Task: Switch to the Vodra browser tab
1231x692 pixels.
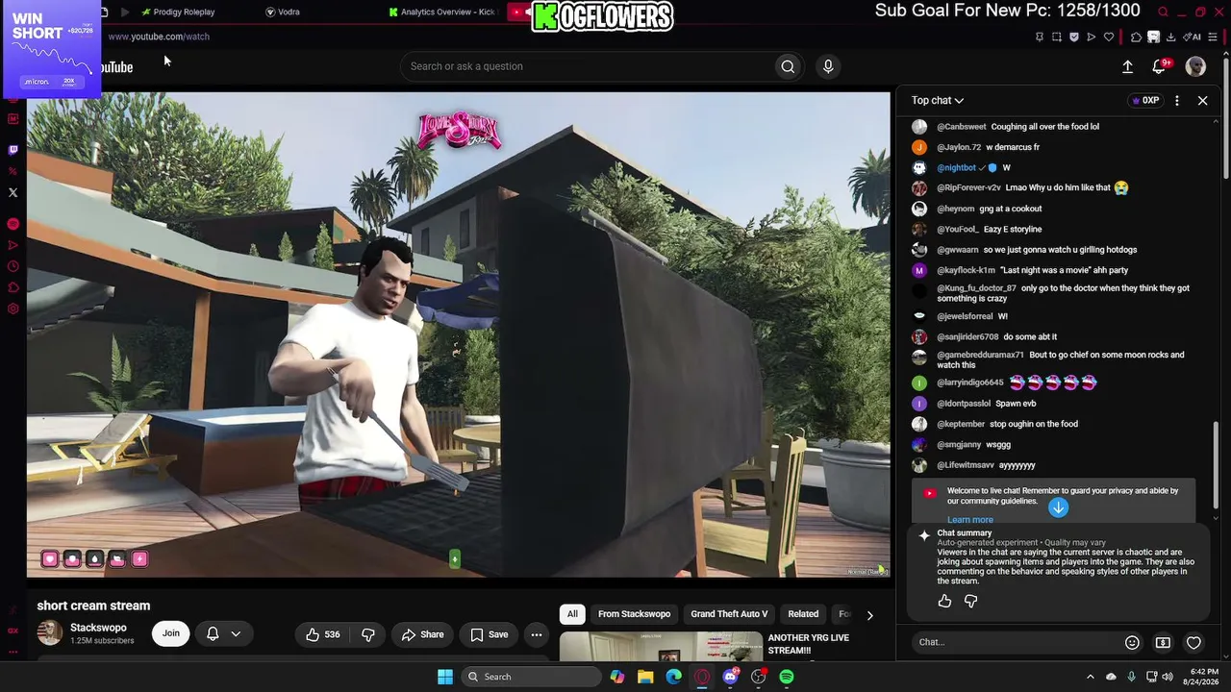Action: pos(283,12)
